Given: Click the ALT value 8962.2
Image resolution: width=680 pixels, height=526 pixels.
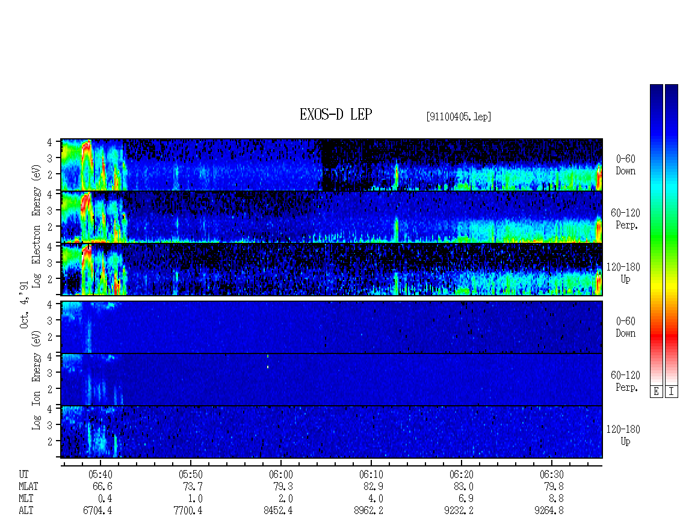Looking at the screenshot, I should tap(368, 511).
